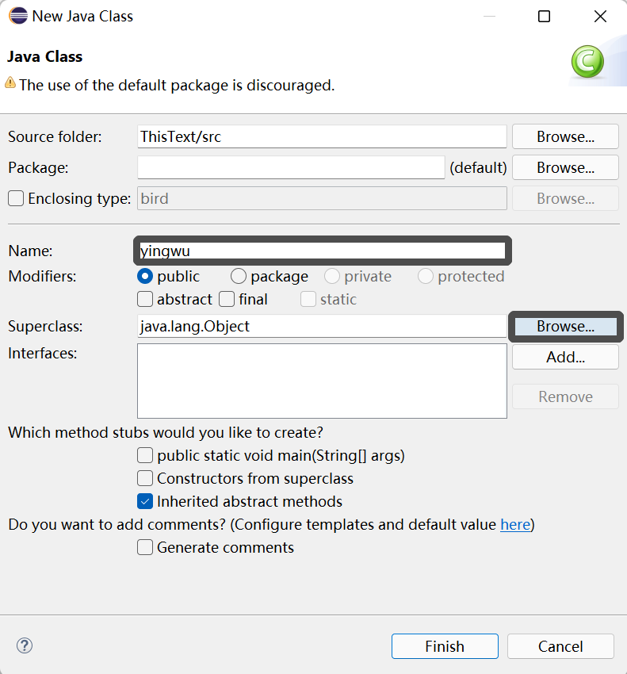Click Add to add an interface
This screenshot has width=627, height=674.
[565, 357]
